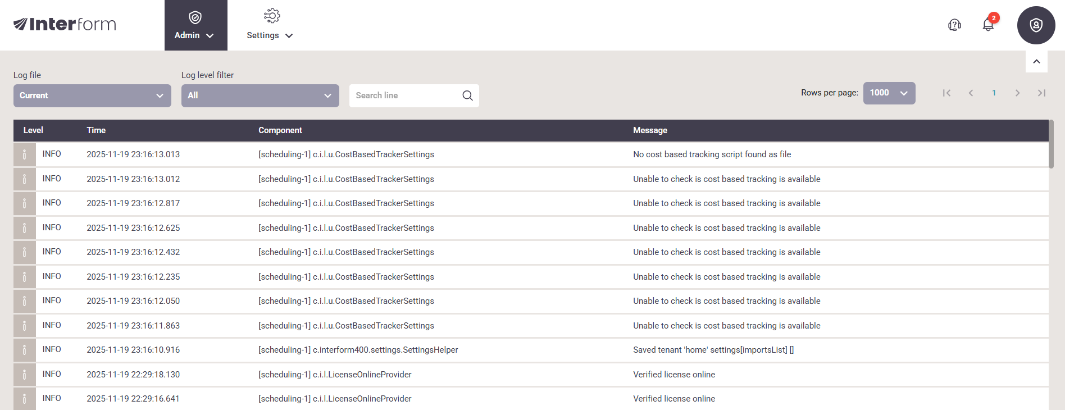This screenshot has width=1065, height=410.
Task: Click info icon on the 23:16:13.013 row
Action: pos(25,154)
